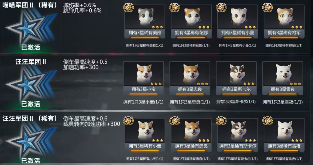Click the 3星稀有小宝 rare corgi icon

[x=146, y=130]
